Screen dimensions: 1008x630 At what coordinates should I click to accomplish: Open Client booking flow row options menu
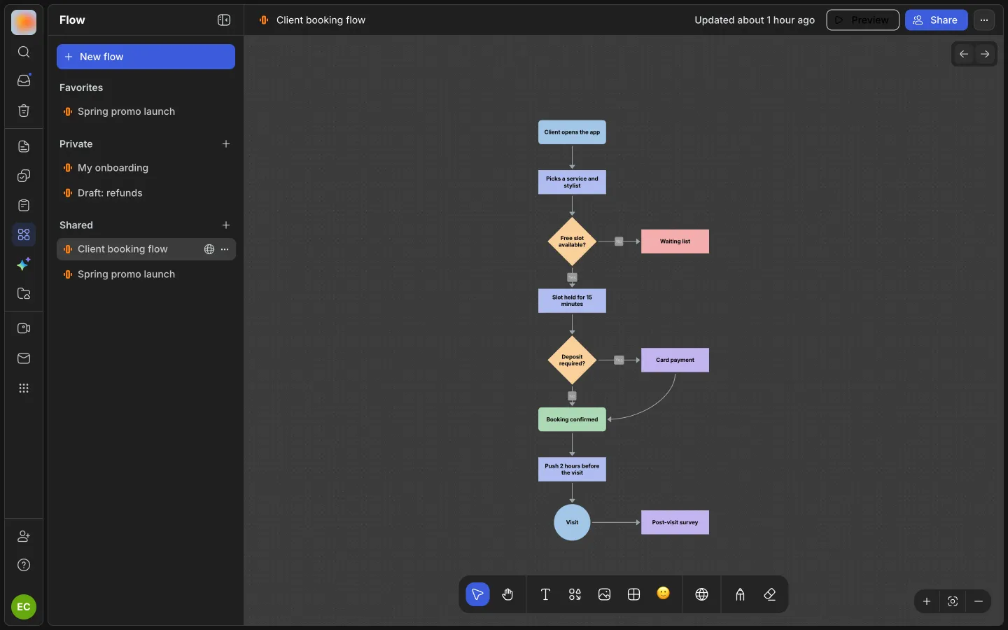point(225,249)
